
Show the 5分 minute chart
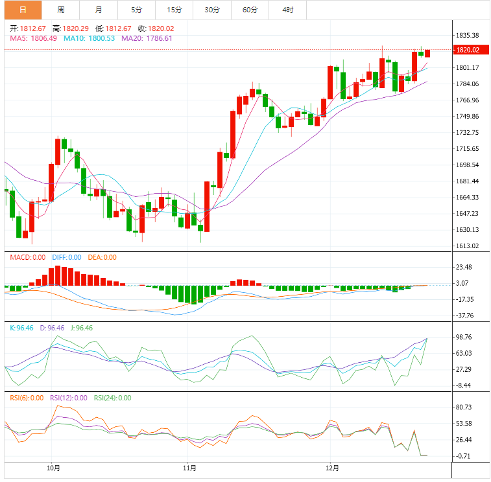click(x=136, y=10)
